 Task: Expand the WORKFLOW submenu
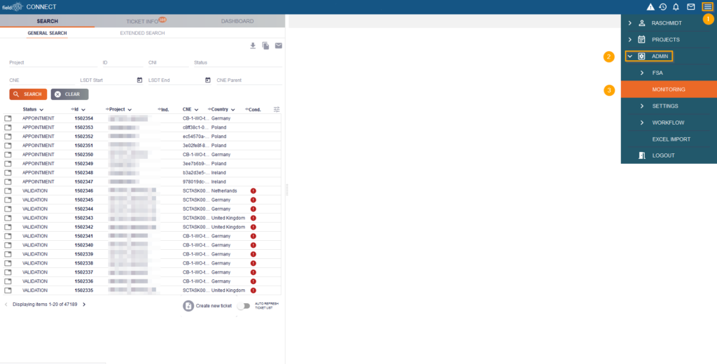[642, 122]
